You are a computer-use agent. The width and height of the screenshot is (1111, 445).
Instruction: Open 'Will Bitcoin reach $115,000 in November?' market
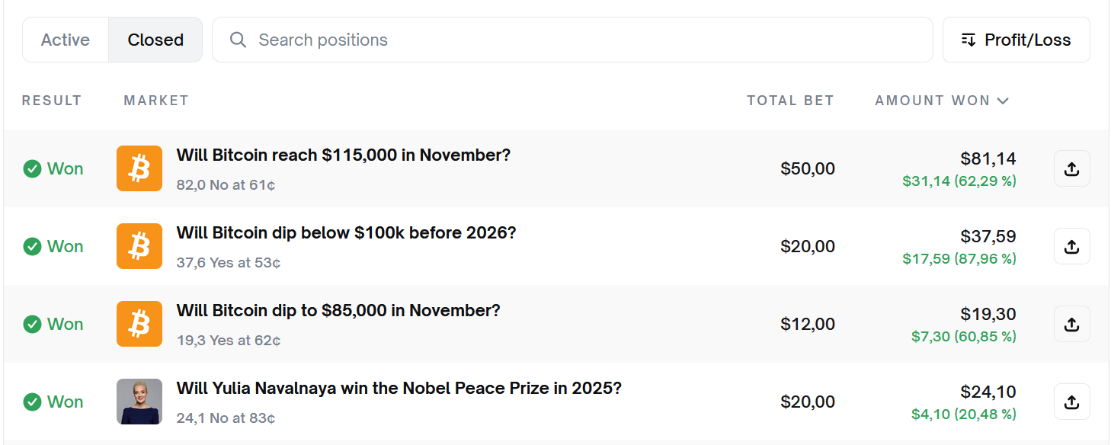click(x=343, y=155)
